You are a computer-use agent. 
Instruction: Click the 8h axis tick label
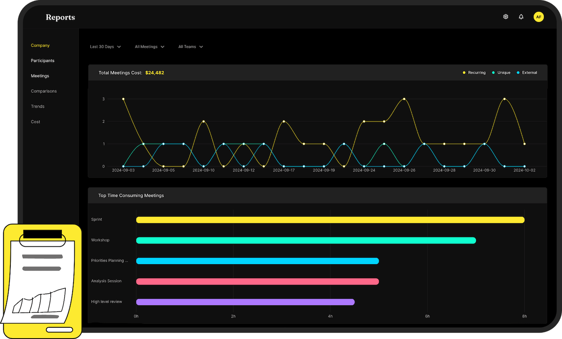524,317
